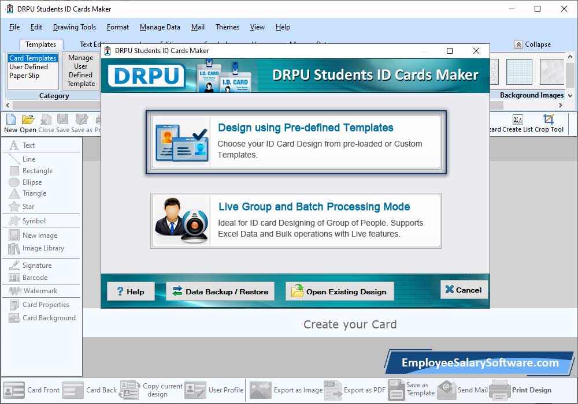Click Open Existing Design button
578x404 pixels.
pyautogui.click(x=339, y=291)
